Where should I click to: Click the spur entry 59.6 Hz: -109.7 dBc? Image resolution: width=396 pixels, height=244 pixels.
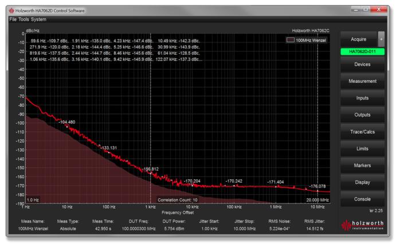pyautogui.click(x=49, y=41)
